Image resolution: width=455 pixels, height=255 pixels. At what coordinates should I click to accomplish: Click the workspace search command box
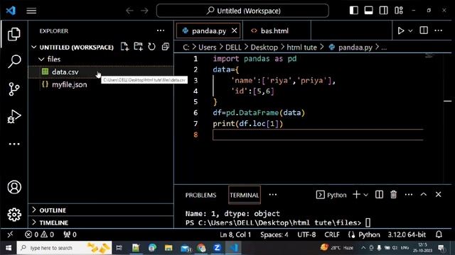pos(242,11)
